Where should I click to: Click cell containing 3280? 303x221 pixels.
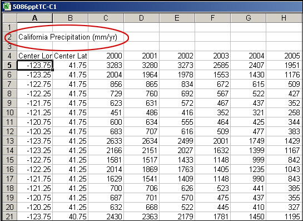point(141,65)
